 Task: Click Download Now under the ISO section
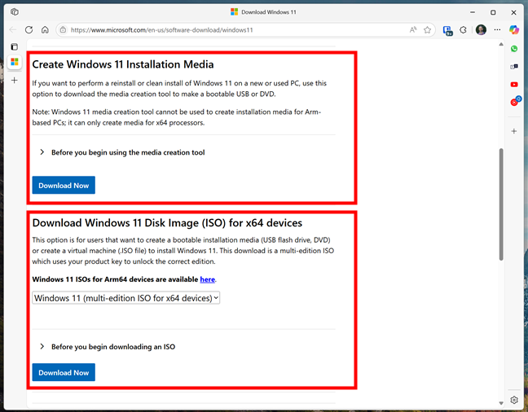(x=64, y=372)
